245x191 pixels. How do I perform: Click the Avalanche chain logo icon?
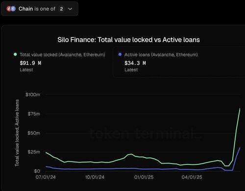point(9,9)
